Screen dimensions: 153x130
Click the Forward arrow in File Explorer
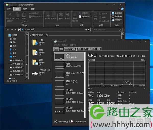pyautogui.click(x=12, y=30)
